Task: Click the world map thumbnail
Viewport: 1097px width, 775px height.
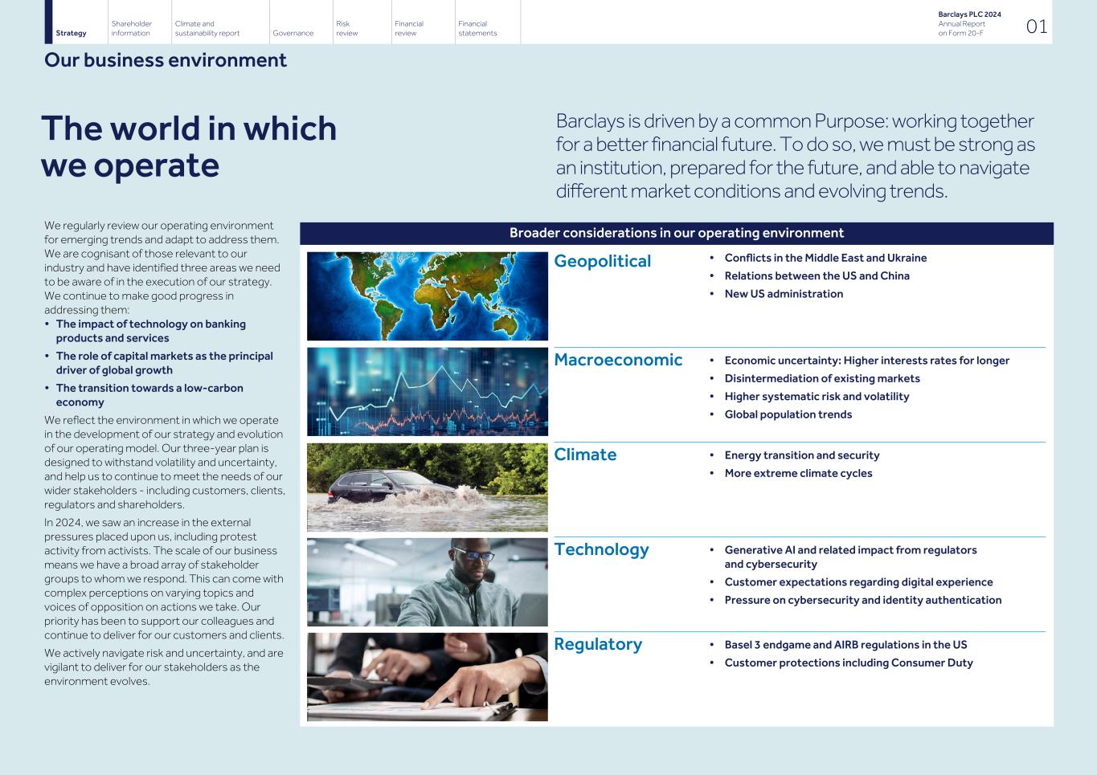Action: click(x=427, y=296)
